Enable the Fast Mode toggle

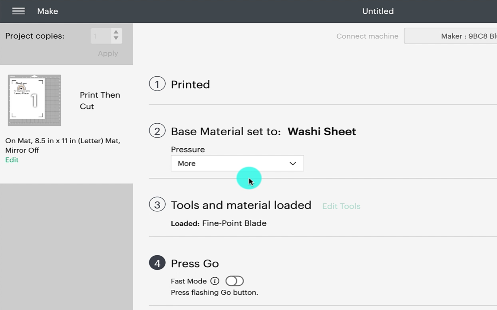pos(234,281)
